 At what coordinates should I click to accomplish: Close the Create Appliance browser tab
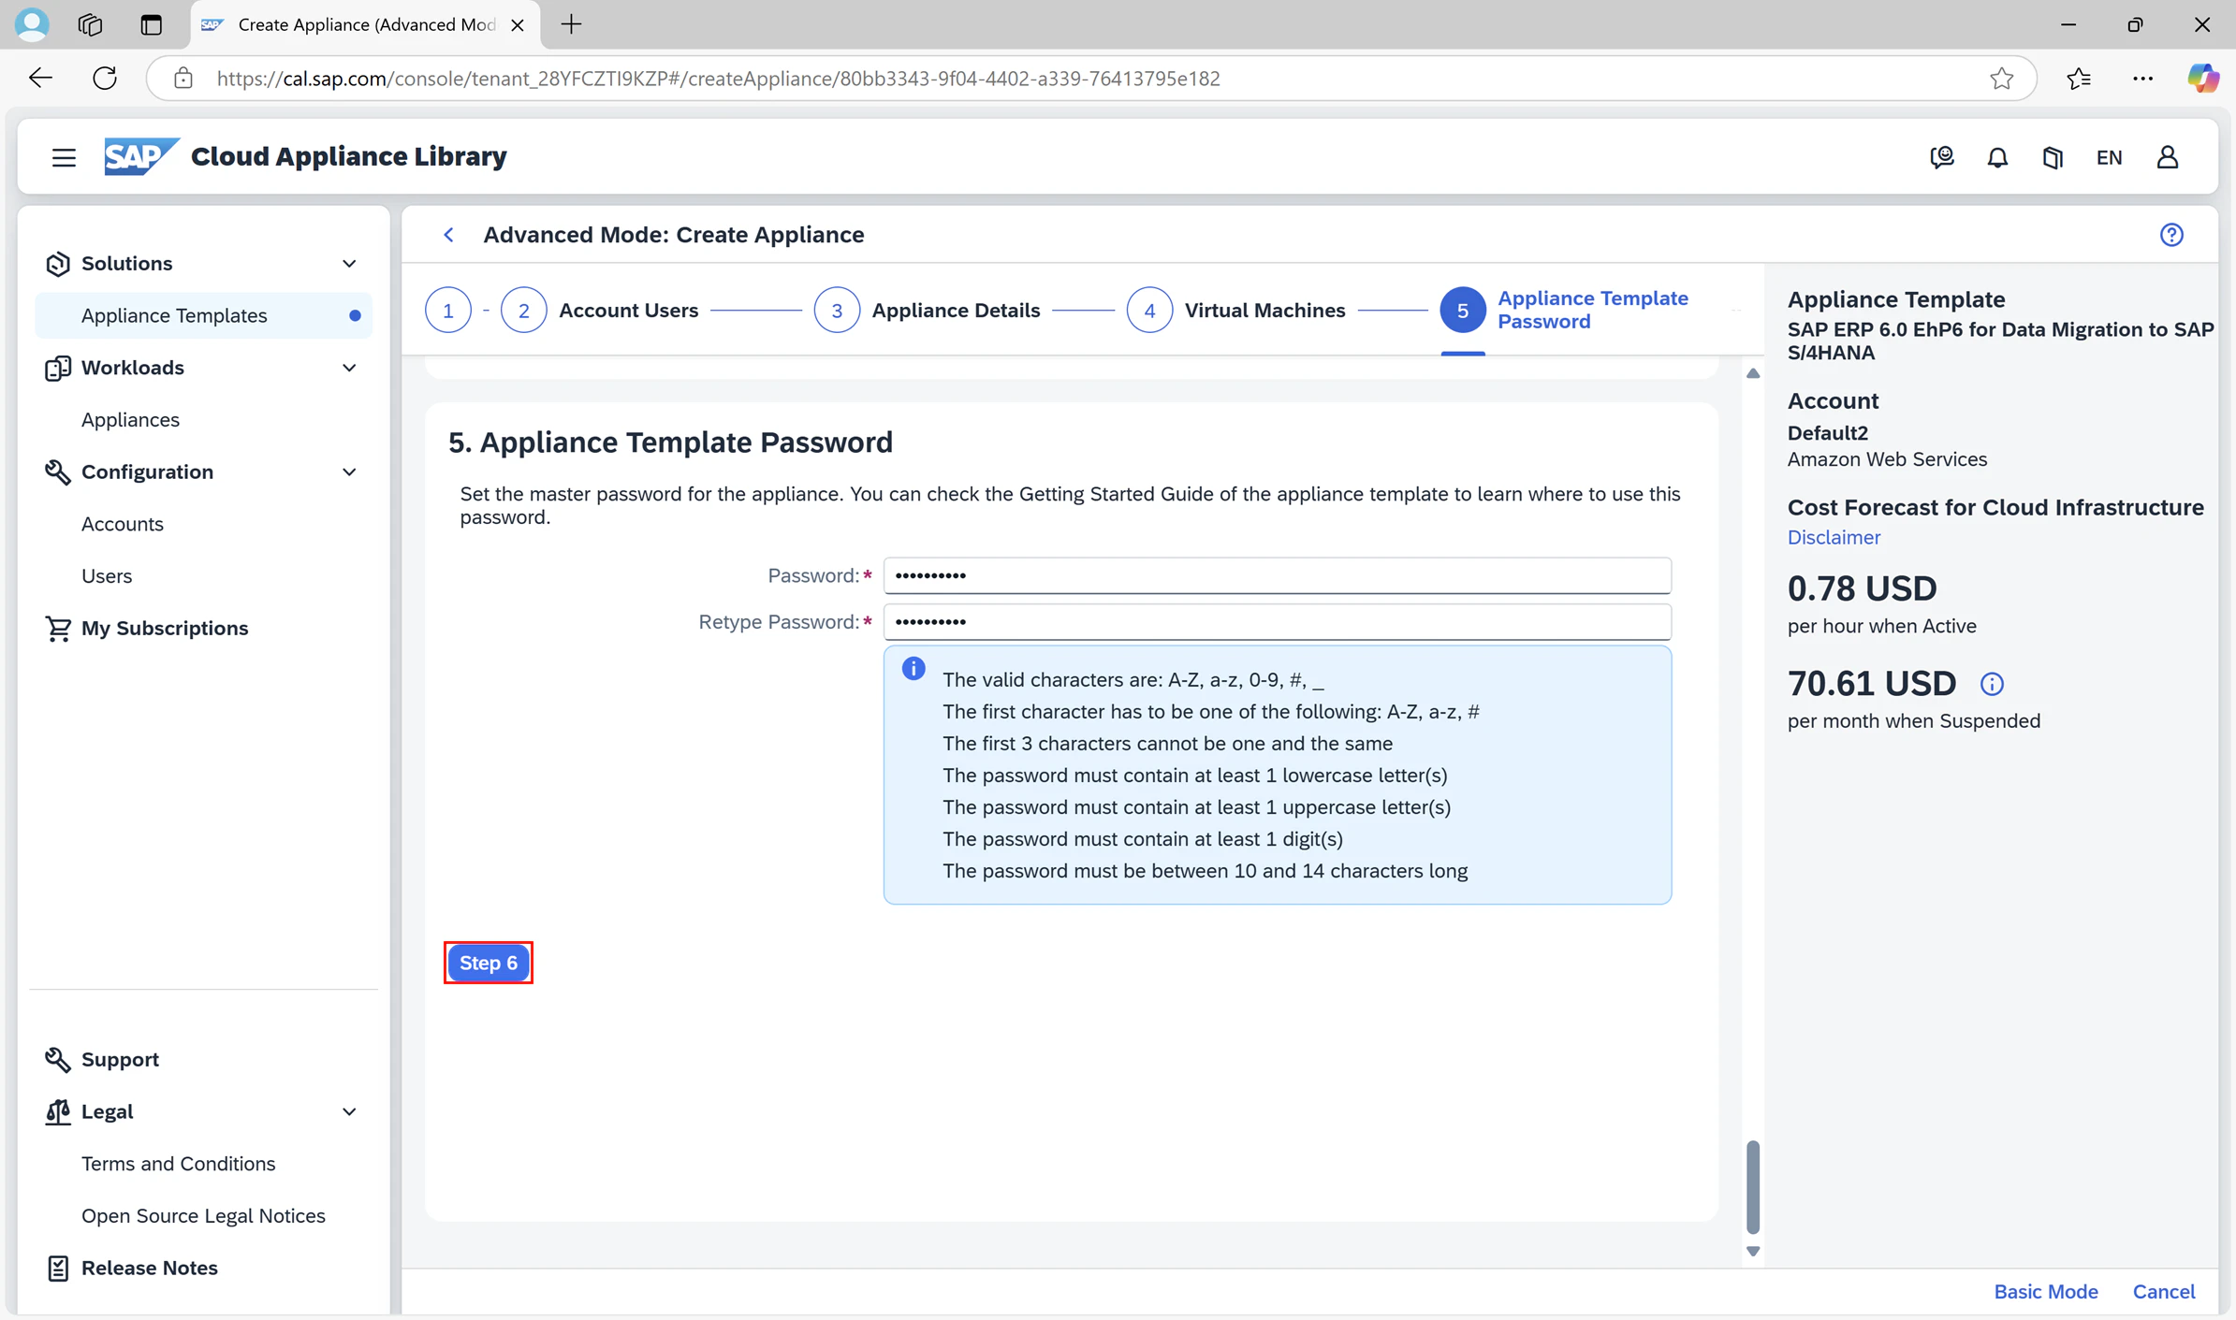[x=517, y=25]
